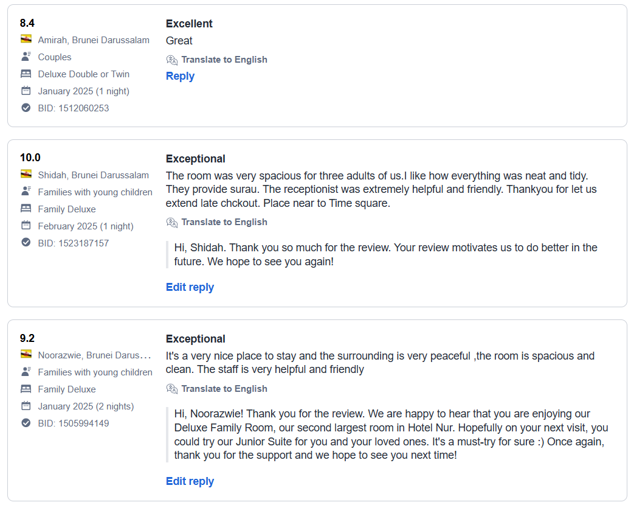Click verified checkmark icon beside BID 1505994149
This screenshot has width=631, height=505.
coord(26,423)
